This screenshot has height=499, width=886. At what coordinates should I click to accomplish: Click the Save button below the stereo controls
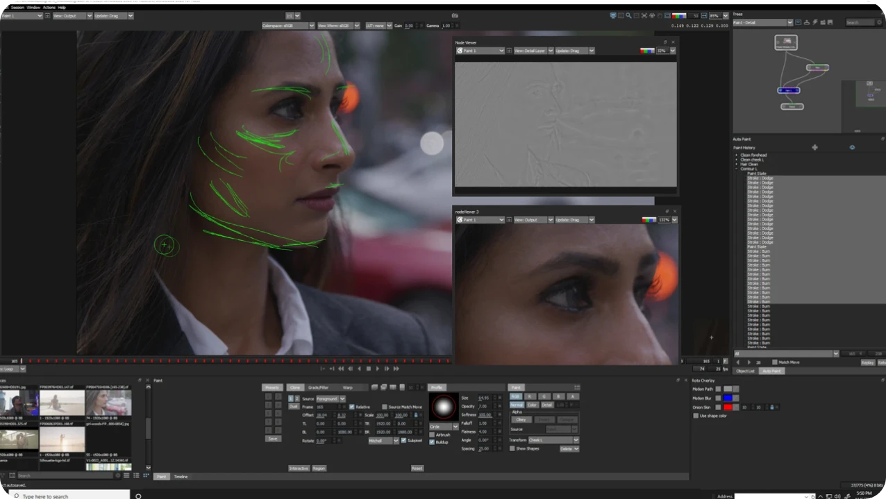tap(273, 439)
